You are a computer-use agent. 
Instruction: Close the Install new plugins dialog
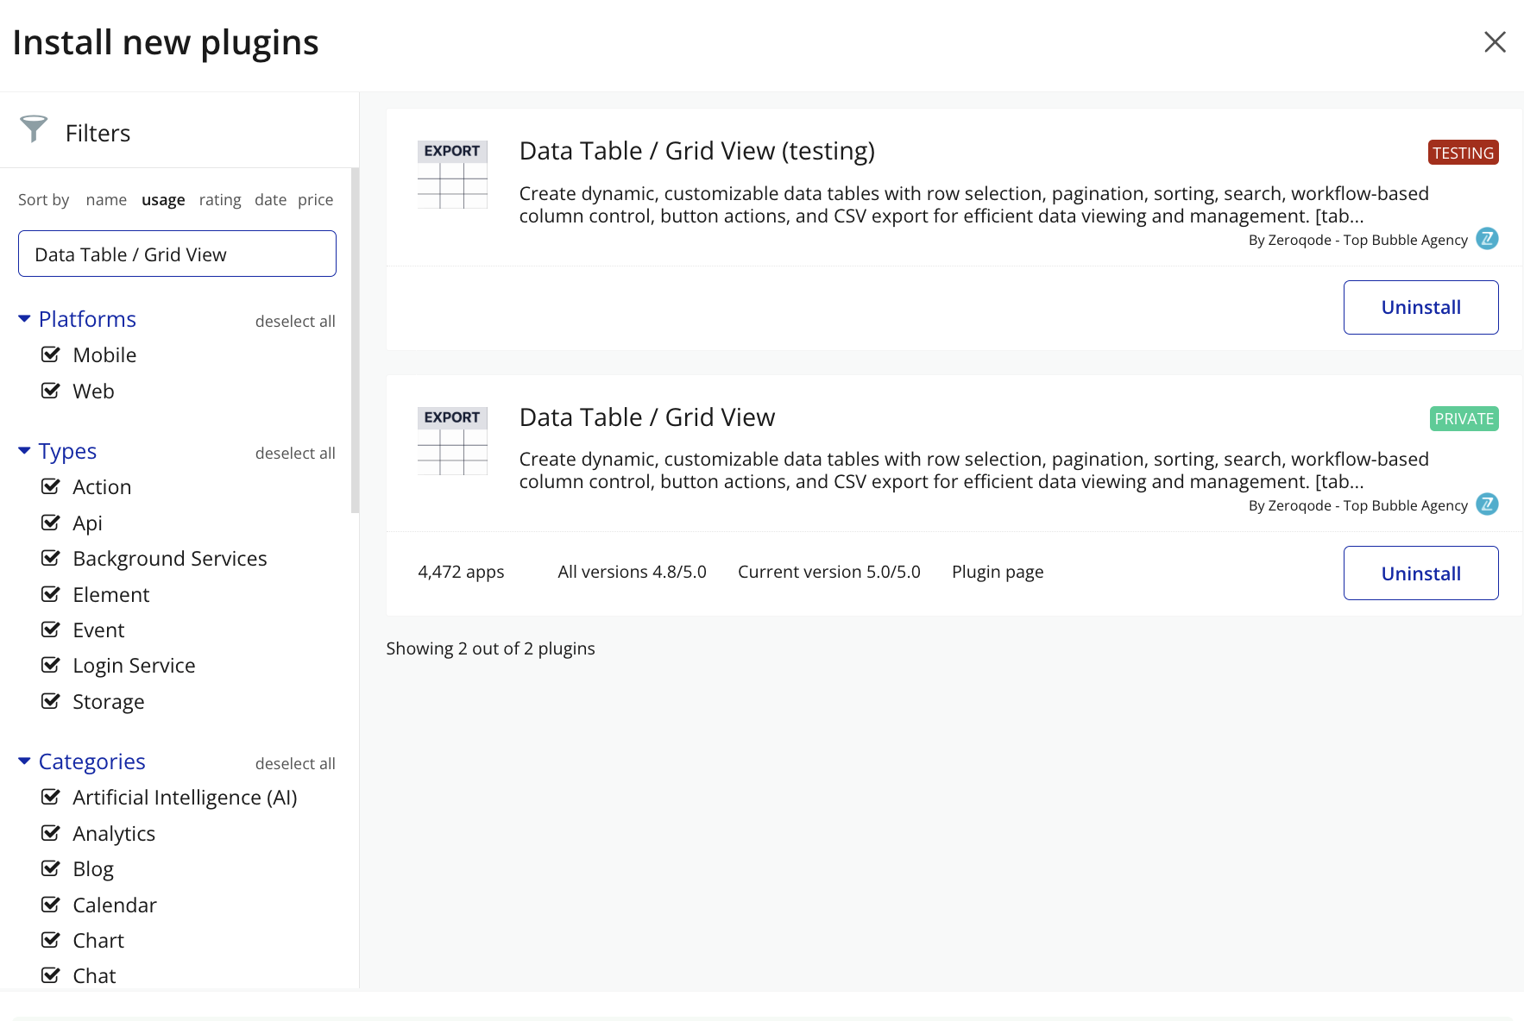[1495, 42]
